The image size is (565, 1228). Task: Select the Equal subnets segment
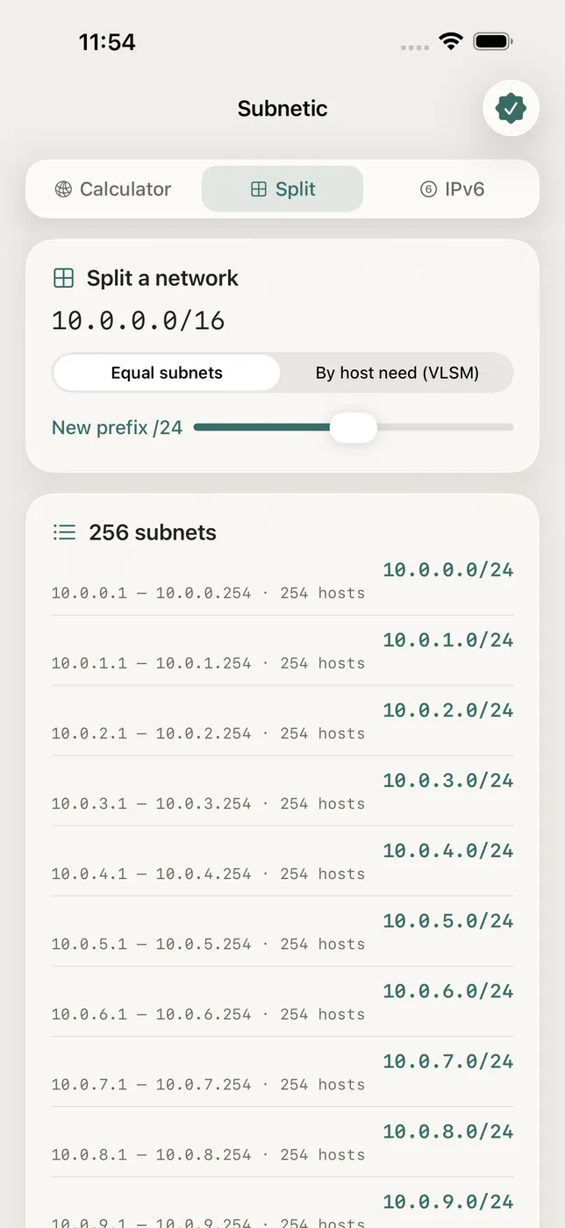coord(167,373)
